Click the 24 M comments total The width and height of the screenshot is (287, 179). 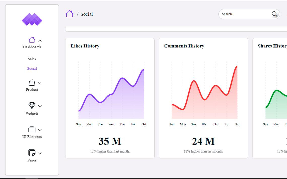tap(203, 141)
